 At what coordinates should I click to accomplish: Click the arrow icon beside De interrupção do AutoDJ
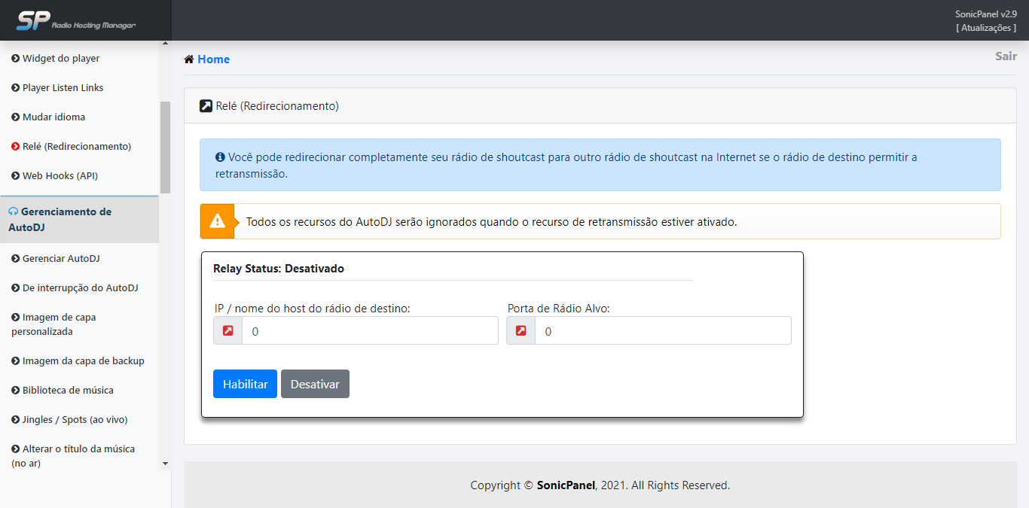[x=16, y=288]
